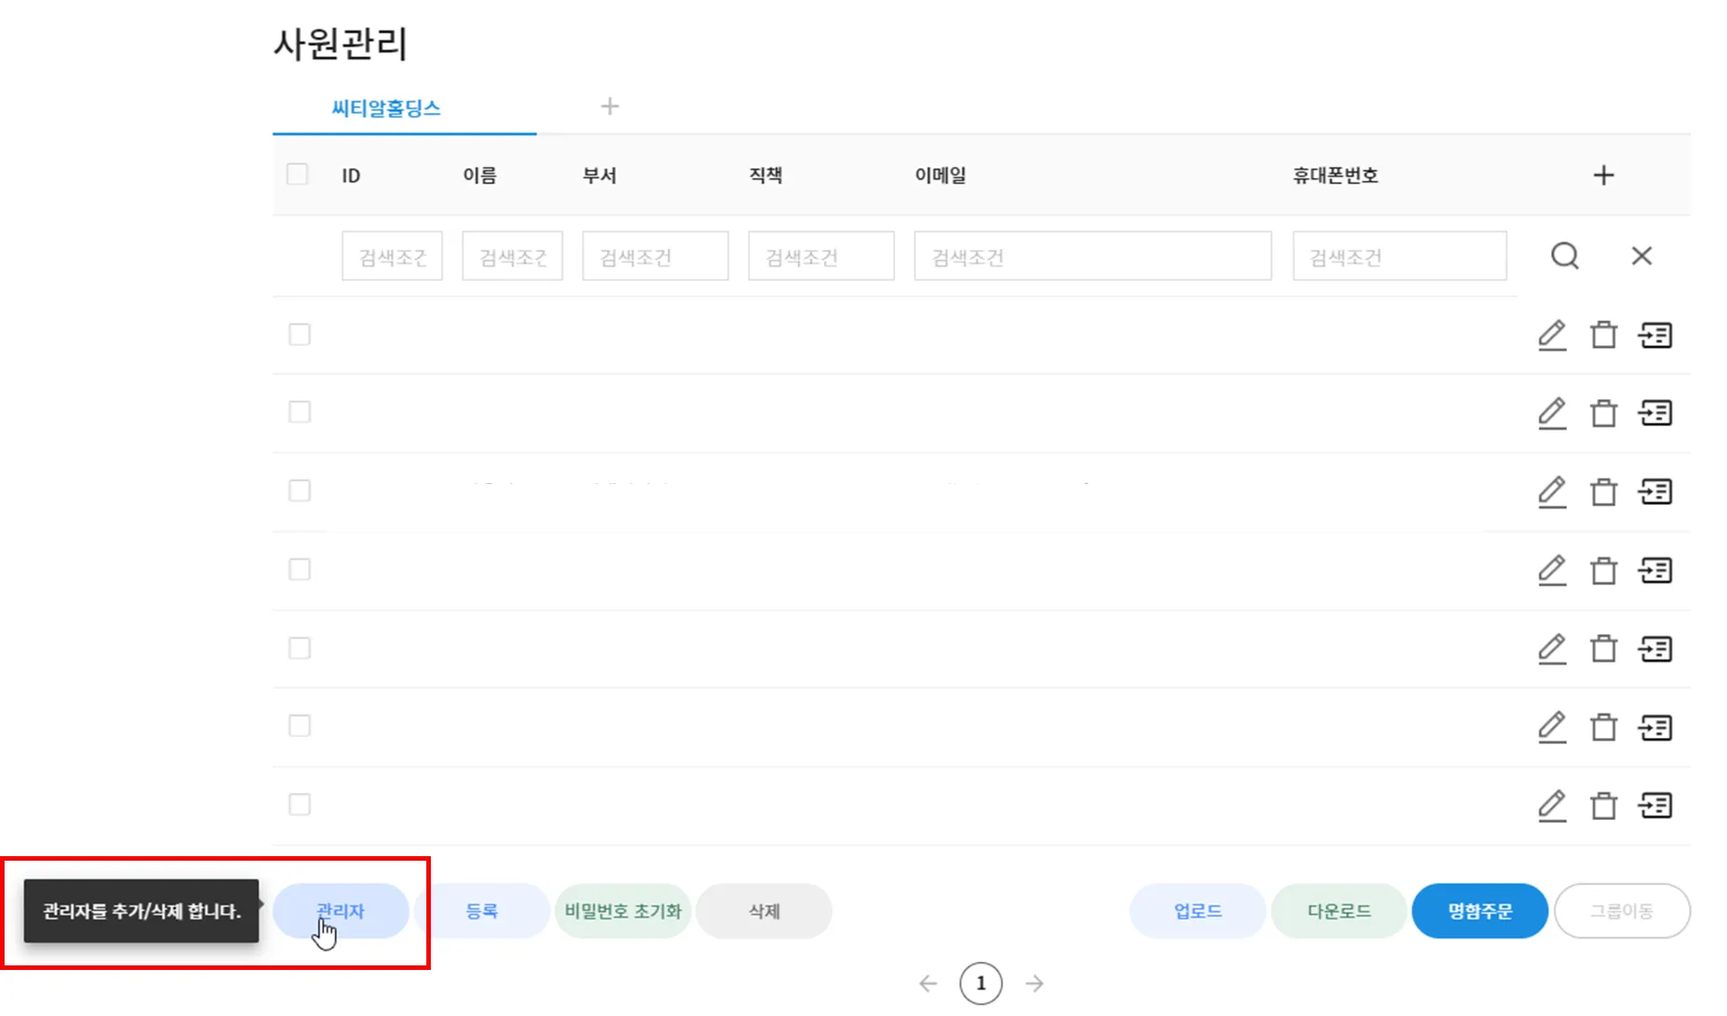Move the sixth employee row to another group
The image size is (1727, 1016).
pyautogui.click(x=1656, y=727)
